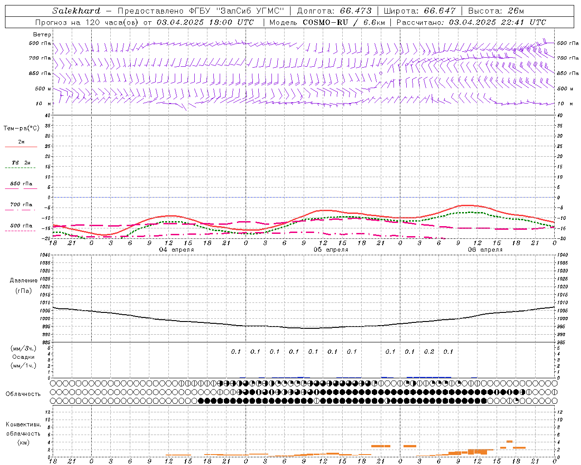Click the '(мм/3ч.)' precipitation unit label
Image resolution: width=581 pixels, height=465 pixels.
click(x=24, y=348)
